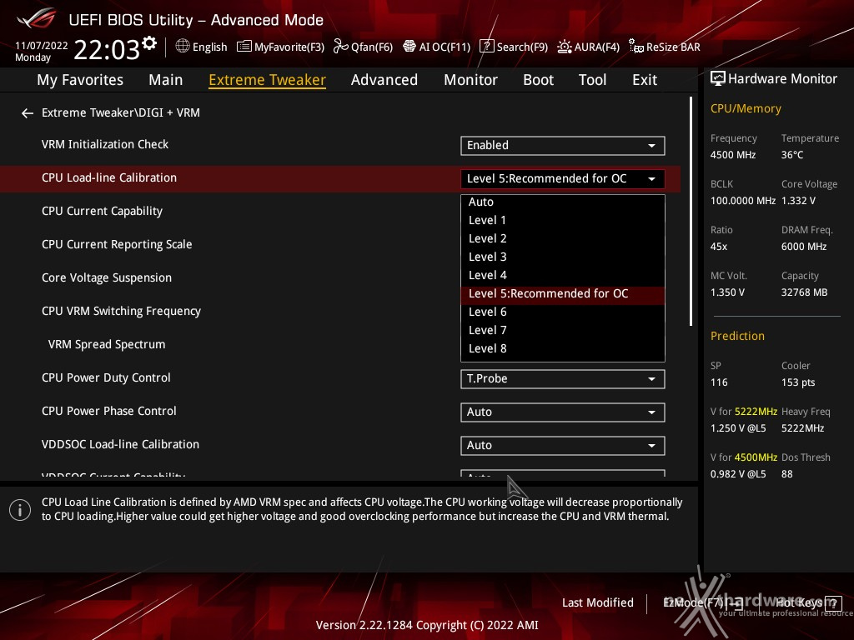Image resolution: width=854 pixels, height=640 pixels.
Task: Click the settings list vertical scrollbar
Action: 691,211
